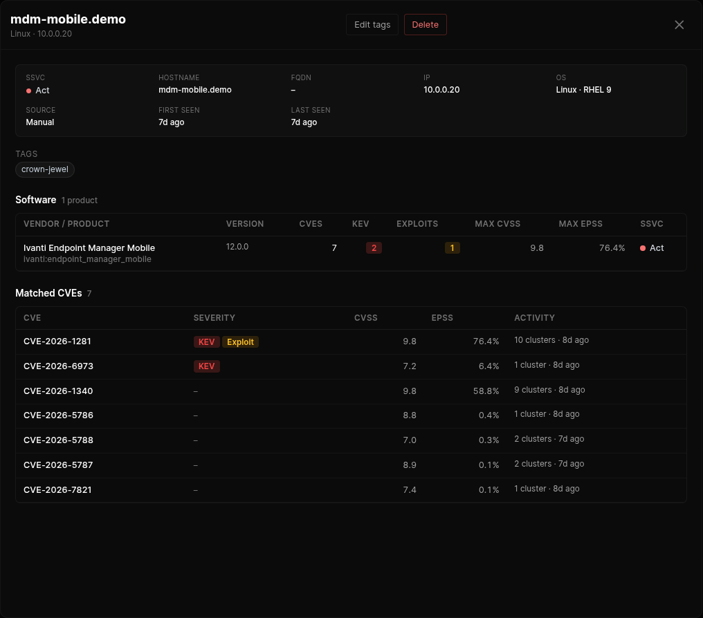Click the Act status in software row
Screen dimensions: 703x618
652,247
